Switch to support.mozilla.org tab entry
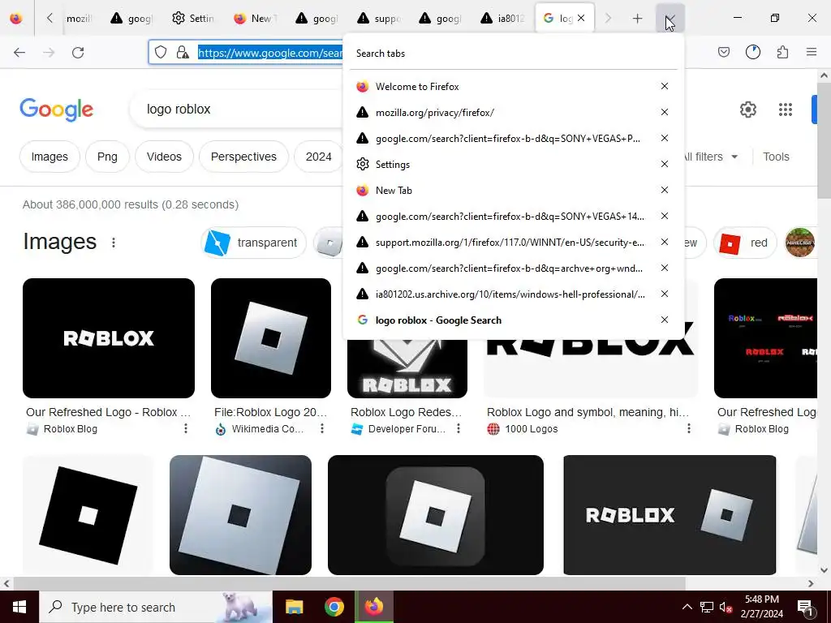This screenshot has width=831, height=623. click(502, 242)
